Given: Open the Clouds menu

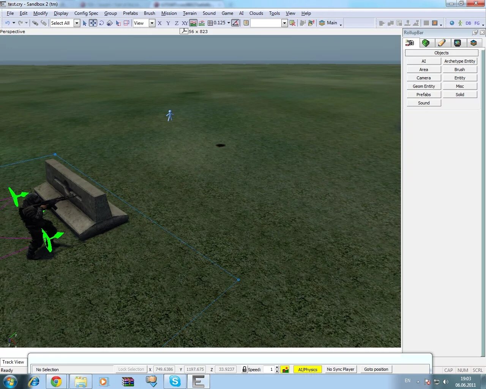Looking at the screenshot, I should click(x=256, y=13).
